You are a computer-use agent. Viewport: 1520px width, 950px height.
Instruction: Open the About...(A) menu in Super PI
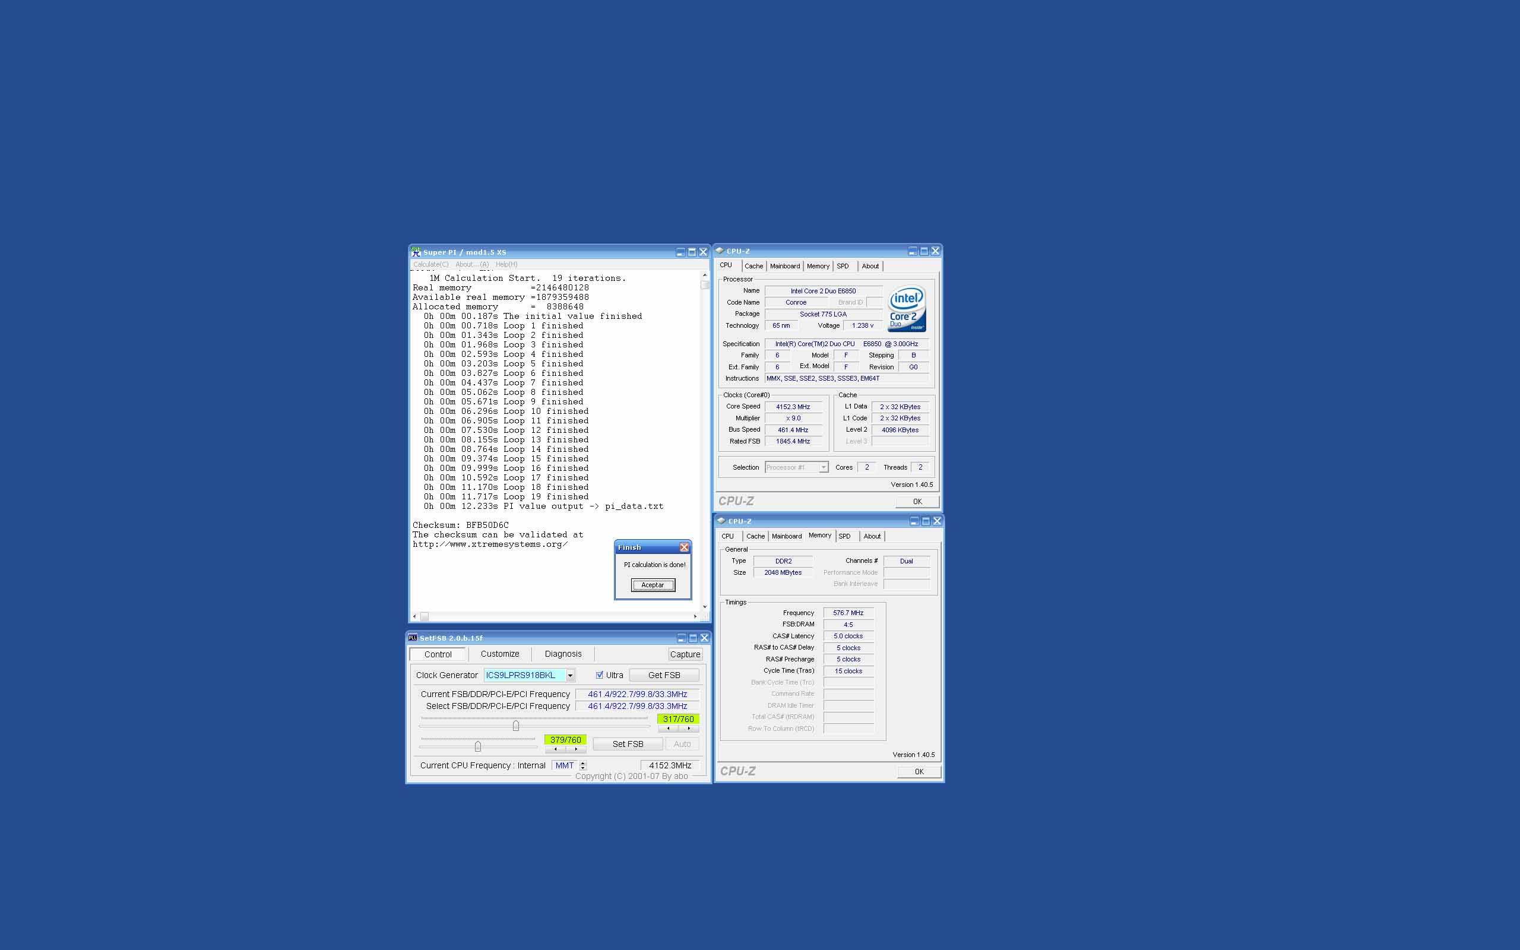coord(471,265)
